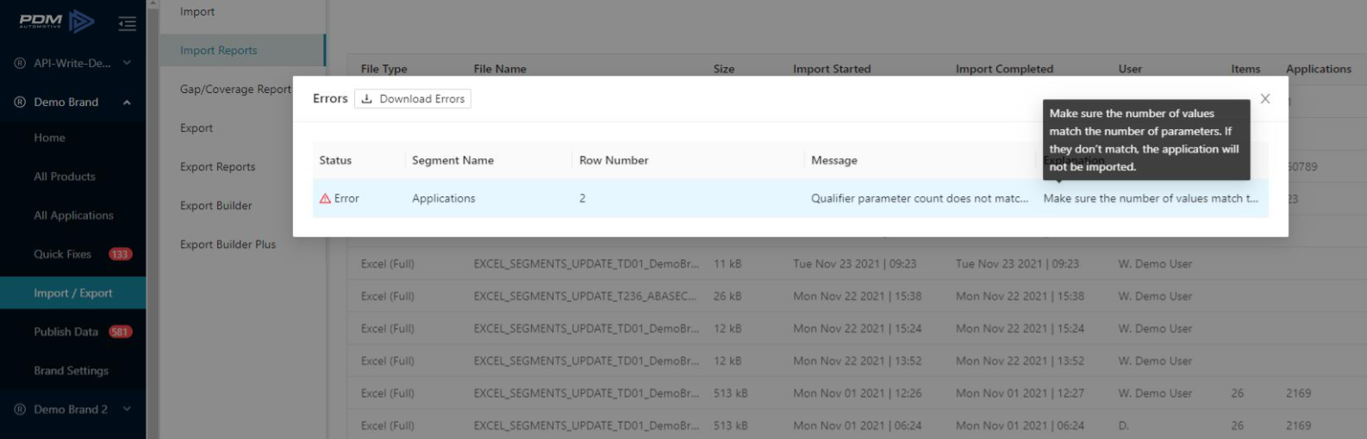Open the Export Reports submenu item
This screenshot has height=439, width=1367.
[x=217, y=166]
